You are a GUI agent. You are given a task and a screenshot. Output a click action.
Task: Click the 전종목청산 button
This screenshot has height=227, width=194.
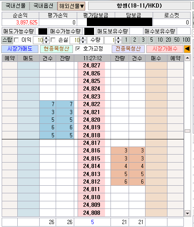128,49
